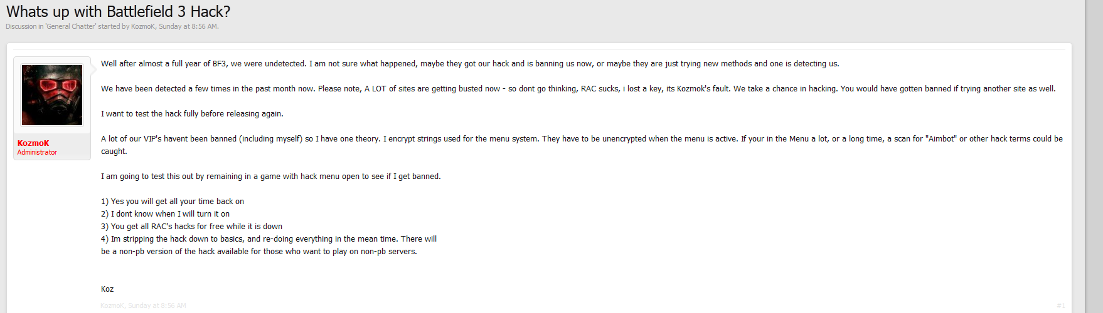Click paragraph starting 'A lot of our VIP's'
Screen dimensions: 1103x313
[x=581, y=139]
